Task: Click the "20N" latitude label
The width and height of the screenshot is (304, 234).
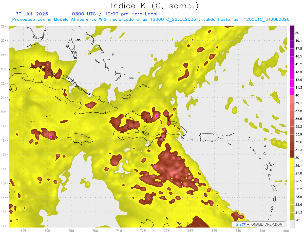Action: (x=4, y=112)
